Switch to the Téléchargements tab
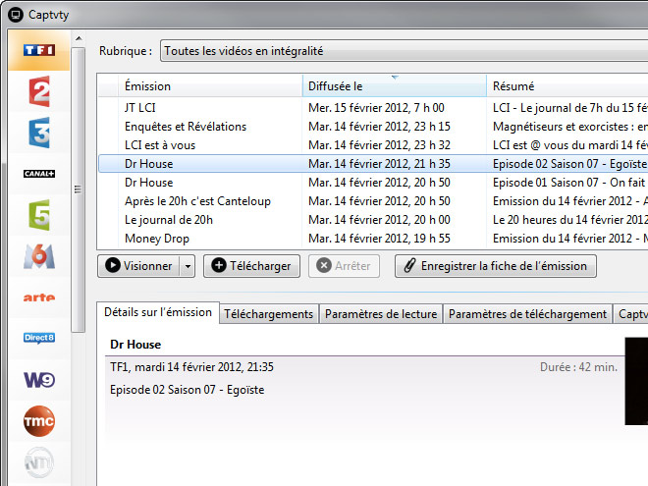The image size is (648, 486). point(269,314)
